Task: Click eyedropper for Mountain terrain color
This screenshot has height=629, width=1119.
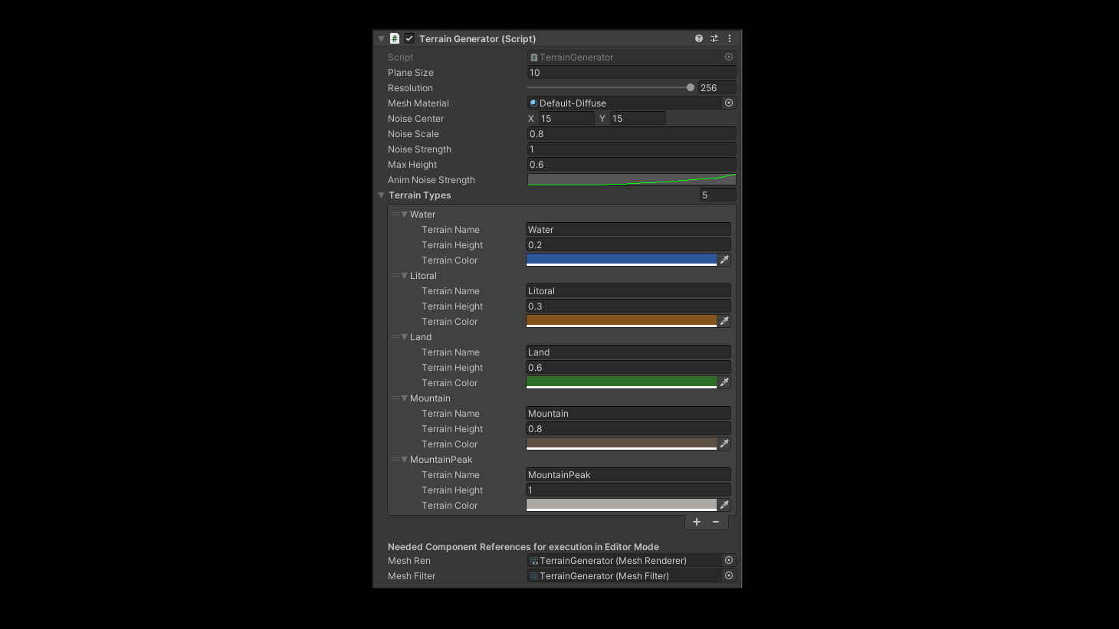Action: tap(724, 444)
